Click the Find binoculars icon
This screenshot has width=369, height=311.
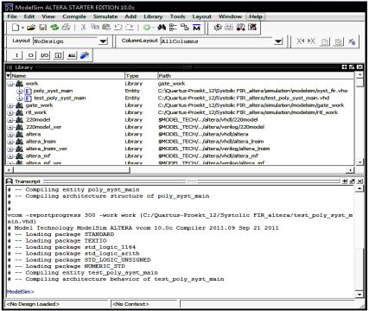click(162, 28)
